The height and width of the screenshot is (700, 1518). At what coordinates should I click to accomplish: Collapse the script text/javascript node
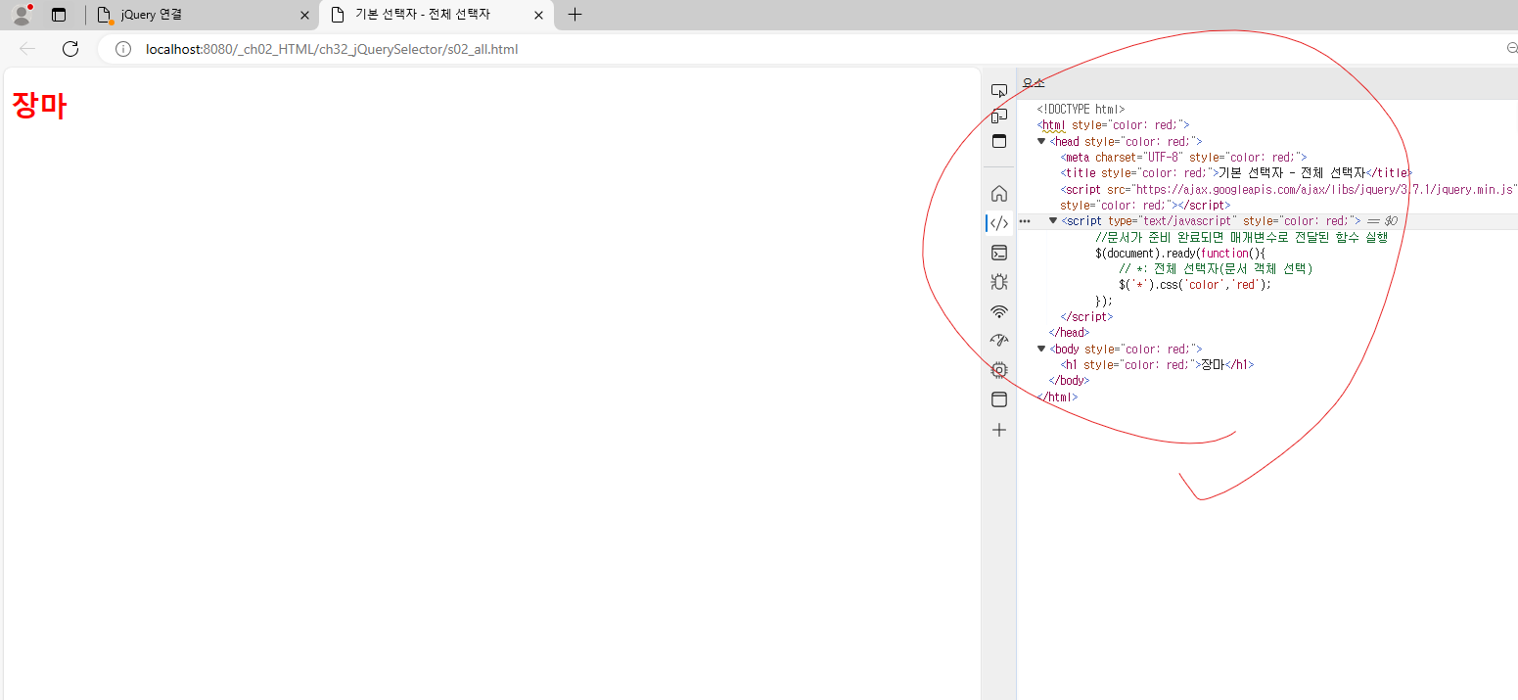[1053, 221]
